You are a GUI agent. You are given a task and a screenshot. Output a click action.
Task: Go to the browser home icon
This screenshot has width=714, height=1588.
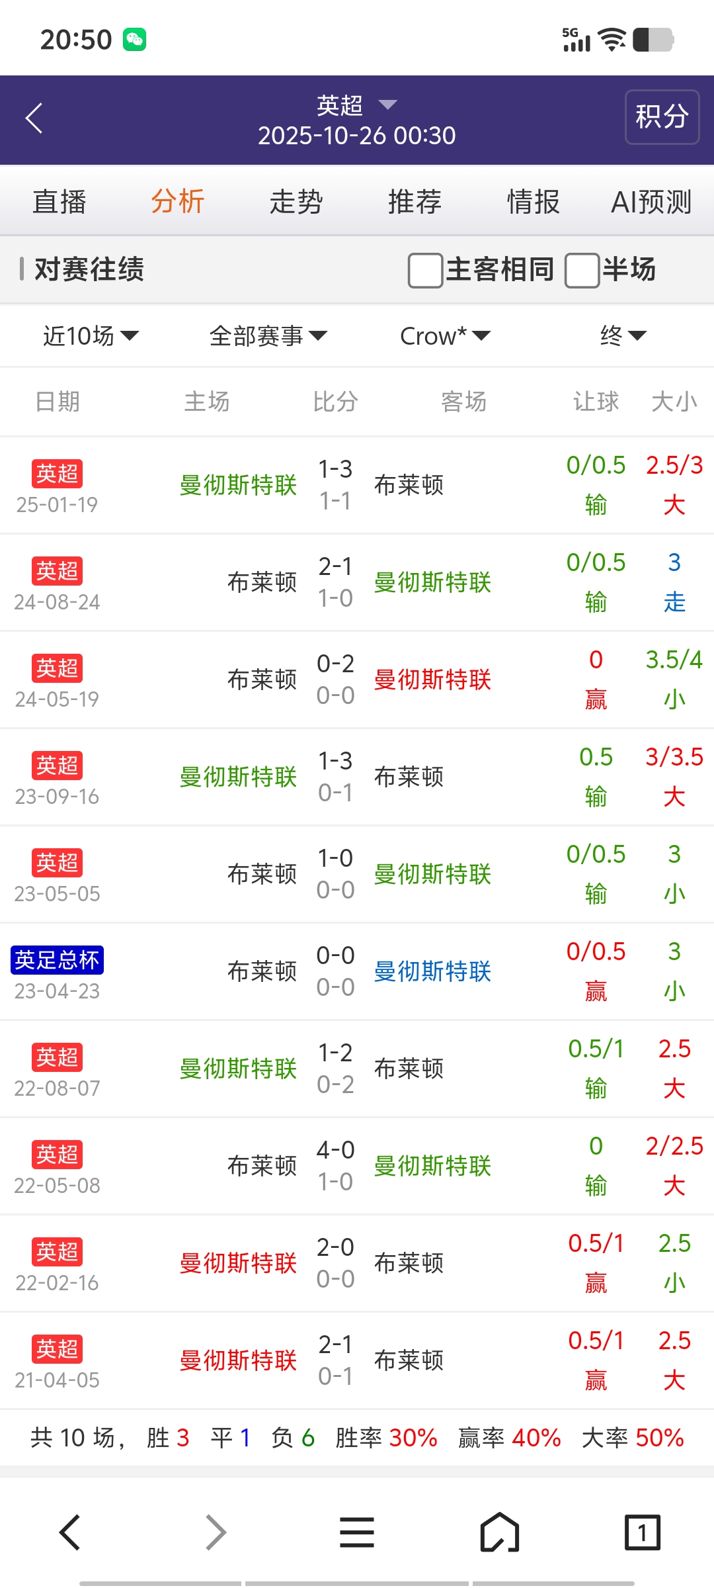click(x=500, y=1532)
